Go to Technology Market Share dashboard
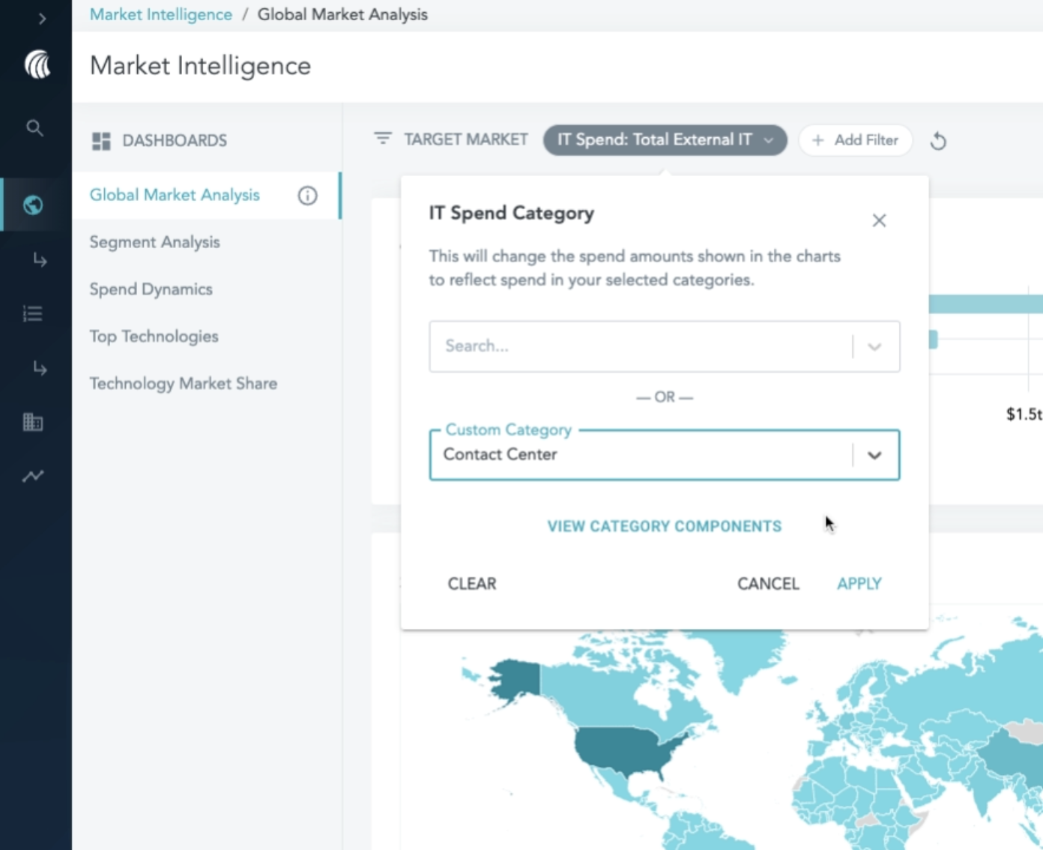The height and width of the screenshot is (850, 1043). [x=183, y=384]
